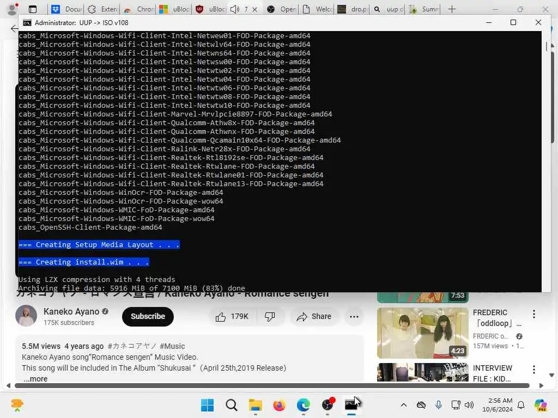
Task: Open the orange widgets icon on the taskbar
Action: [x=17, y=405]
